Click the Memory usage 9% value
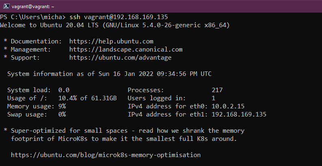The height and width of the screenshot is (166, 322). [x=62, y=106]
